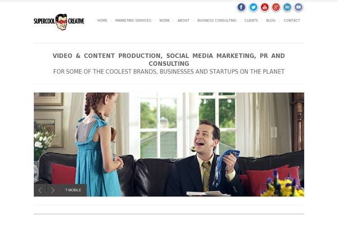The image size is (338, 225).
Task: Open the Twitter social icon
Action: pyautogui.click(x=253, y=7)
